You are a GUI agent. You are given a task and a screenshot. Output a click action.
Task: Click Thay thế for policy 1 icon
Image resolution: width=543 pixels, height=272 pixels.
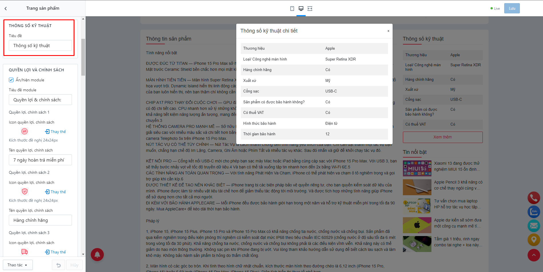(56, 132)
